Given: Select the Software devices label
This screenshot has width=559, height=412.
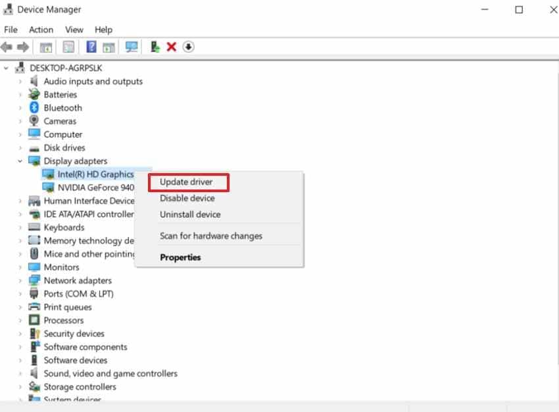Looking at the screenshot, I should [76, 360].
